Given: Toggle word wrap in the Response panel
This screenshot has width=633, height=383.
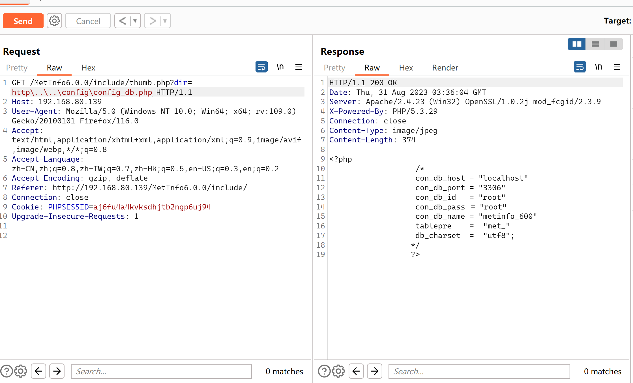Looking at the screenshot, I should (580, 67).
